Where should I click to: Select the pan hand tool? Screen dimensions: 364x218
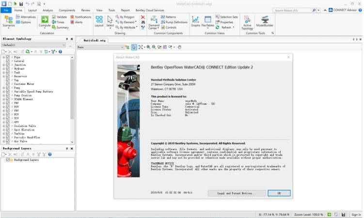[179, 47]
